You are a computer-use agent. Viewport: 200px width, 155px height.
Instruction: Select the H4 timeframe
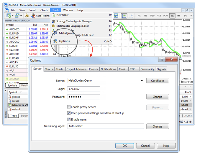[179, 16]
